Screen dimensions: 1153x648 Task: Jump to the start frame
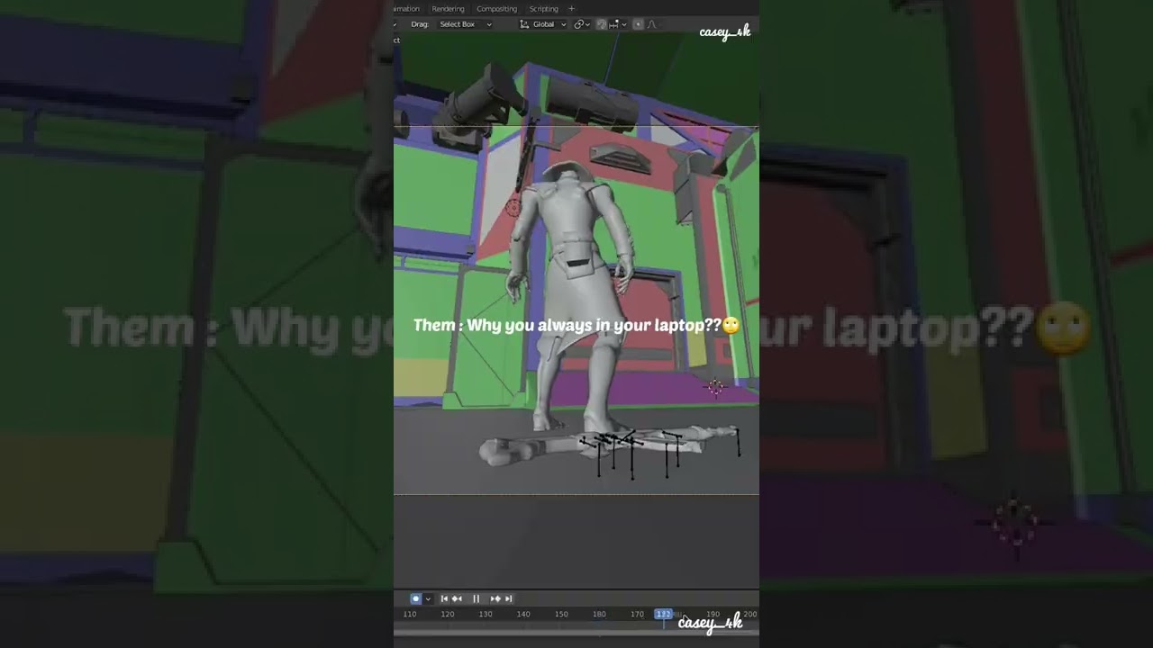[x=444, y=598]
